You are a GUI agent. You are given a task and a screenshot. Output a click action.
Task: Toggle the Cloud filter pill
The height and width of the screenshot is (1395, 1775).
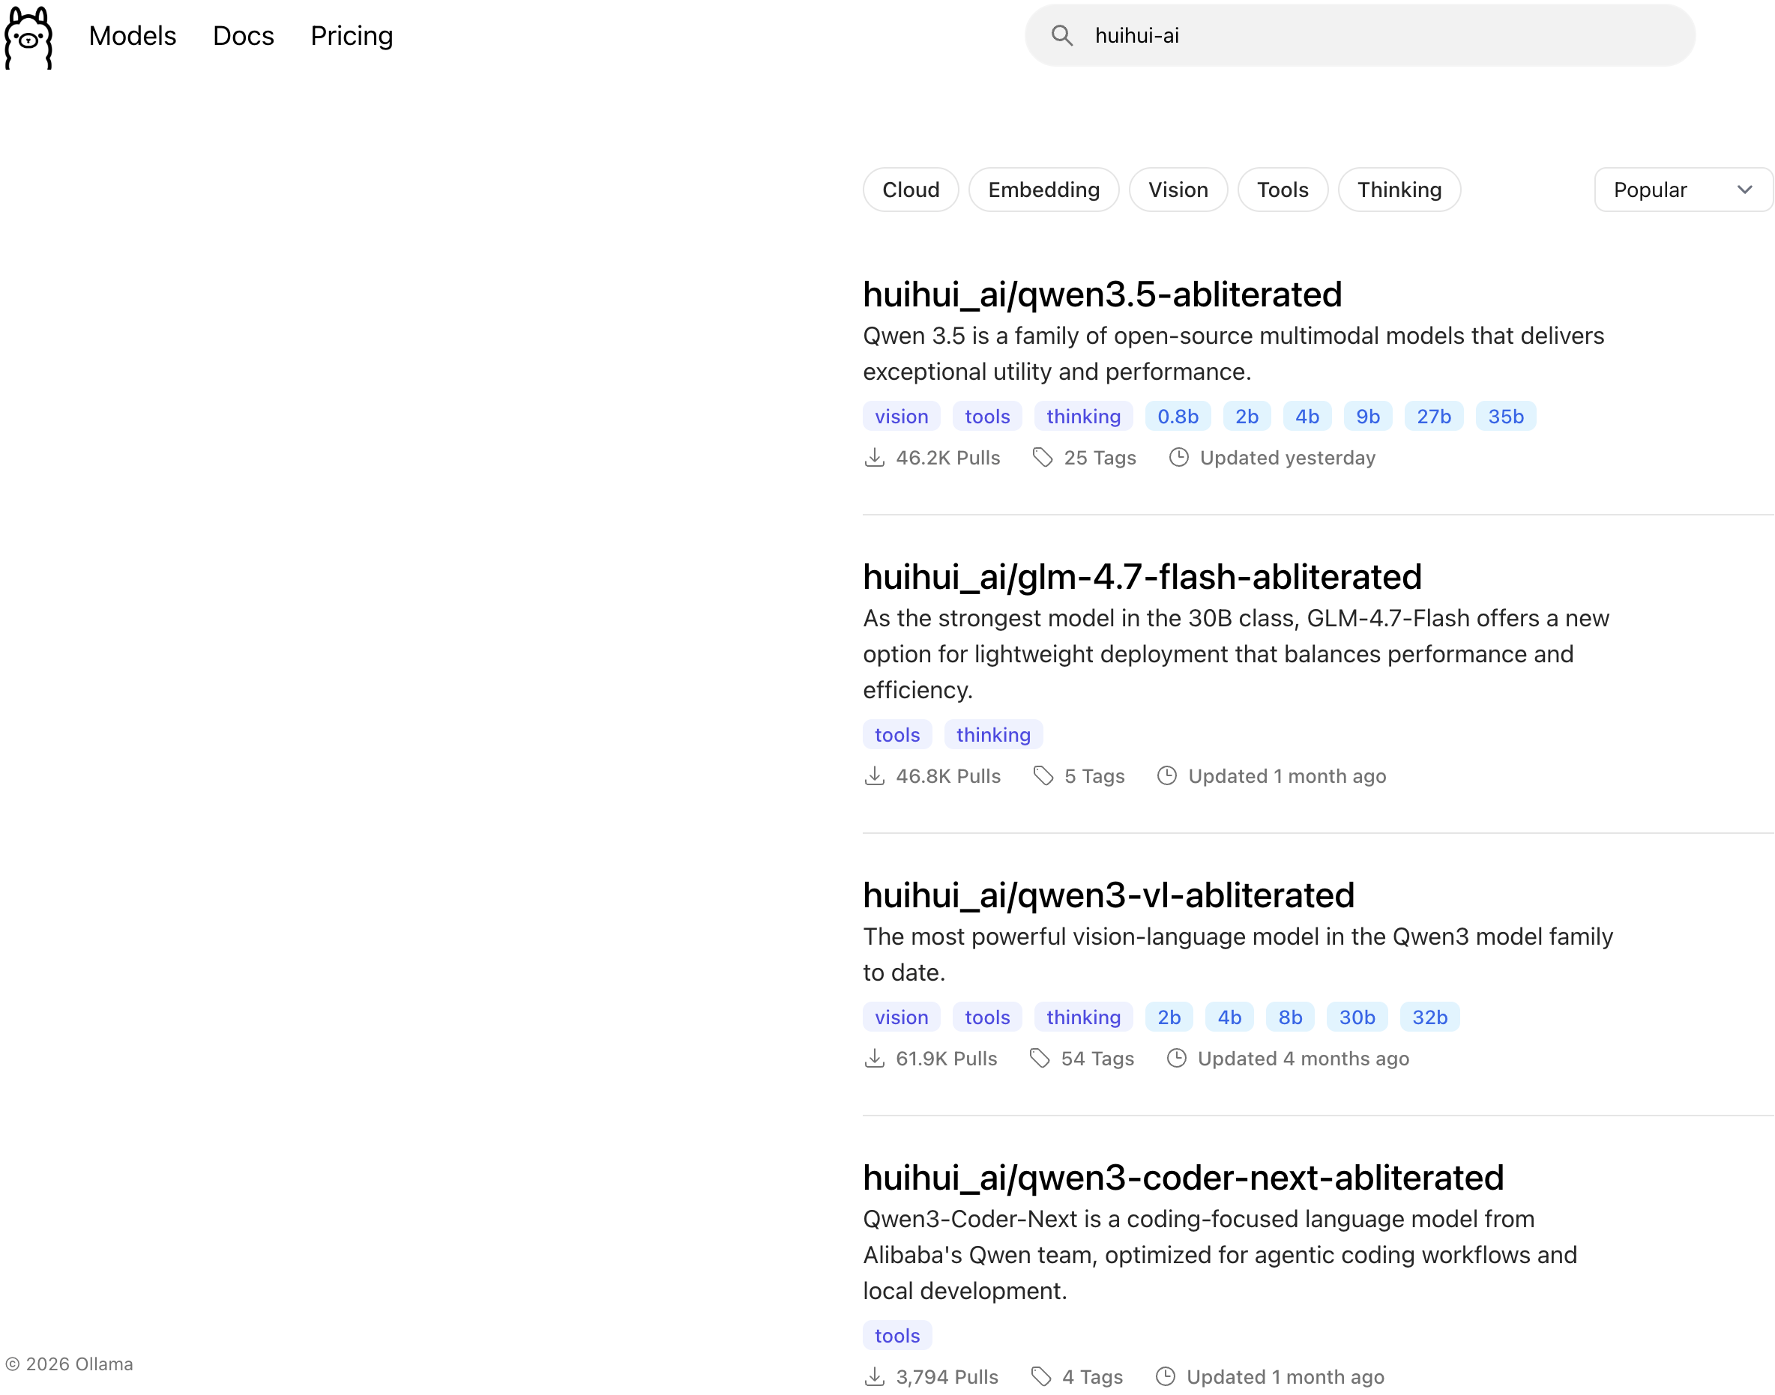click(911, 190)
